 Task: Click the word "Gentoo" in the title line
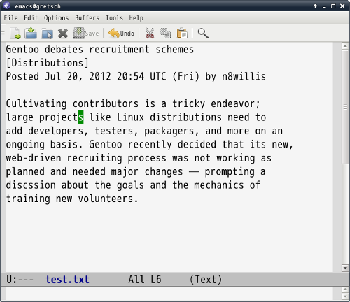pyautogui.click(x=22, y=50)
